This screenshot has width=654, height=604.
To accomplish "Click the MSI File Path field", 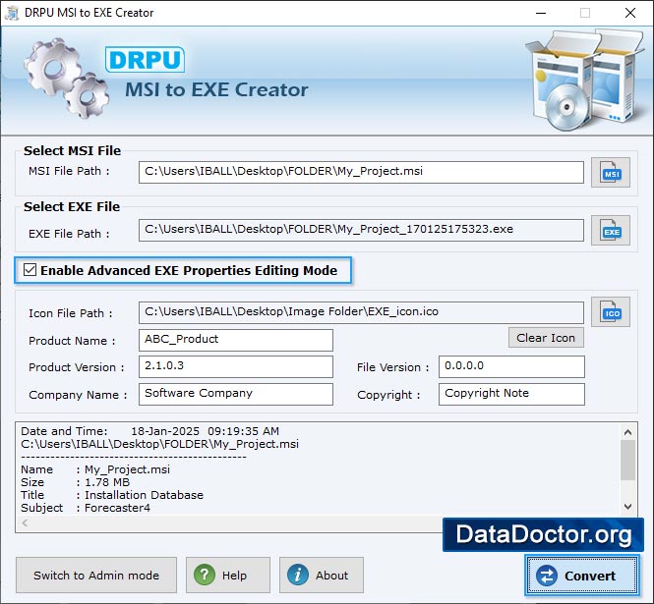I will (361, 172).
